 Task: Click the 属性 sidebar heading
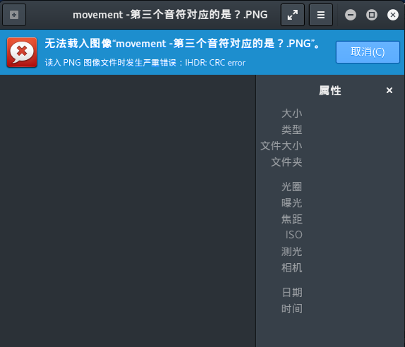pos(330,90)
